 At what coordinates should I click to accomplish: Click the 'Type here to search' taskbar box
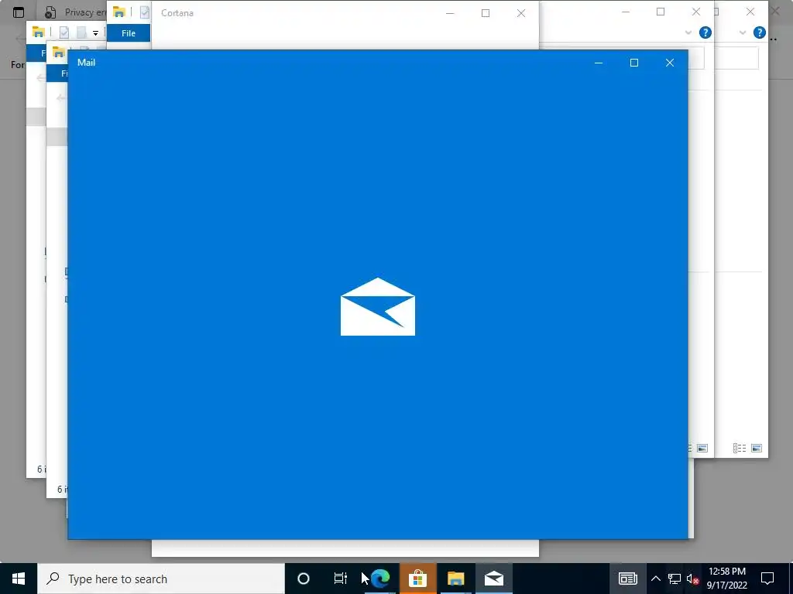(161, 579)
